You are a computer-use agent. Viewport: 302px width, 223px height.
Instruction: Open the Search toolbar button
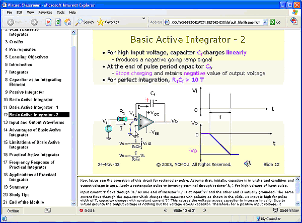point(85,22)
